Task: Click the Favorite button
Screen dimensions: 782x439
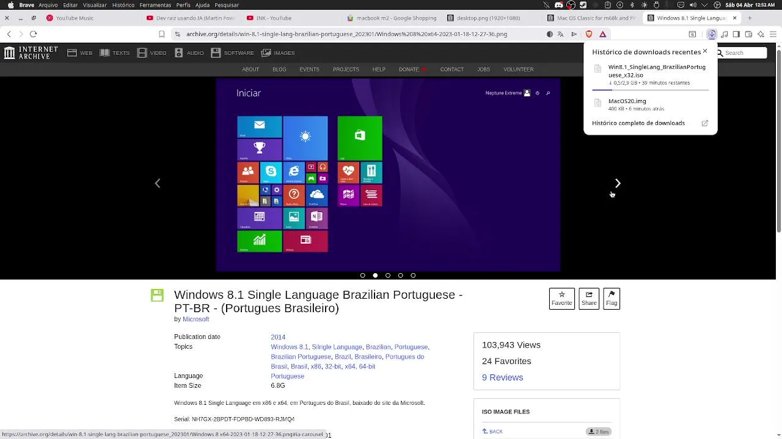Action: tap(562, 299)
